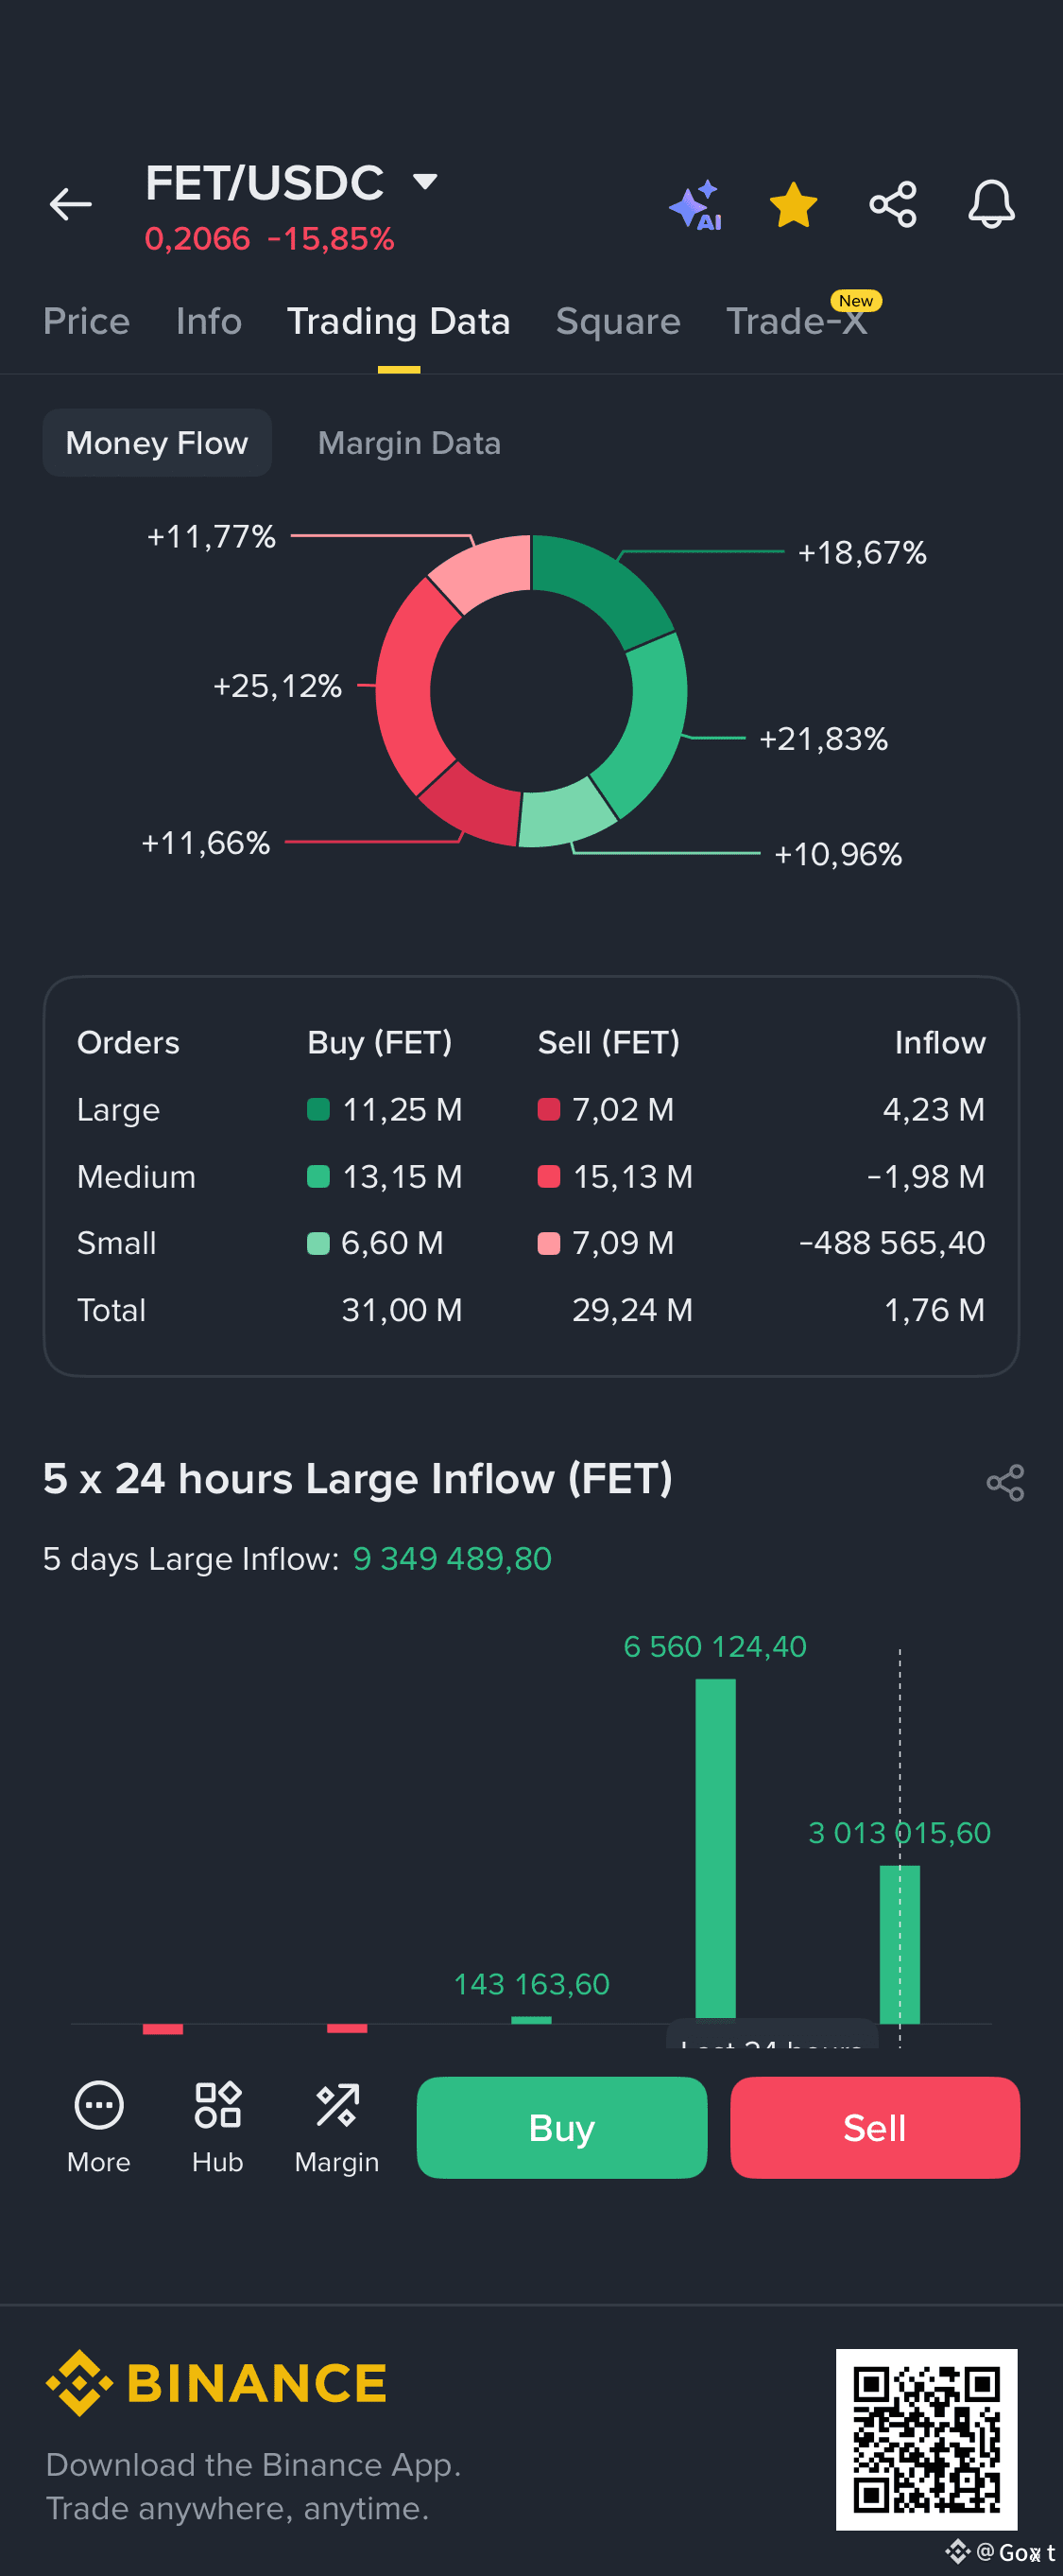The height and width of the screenshot is (2576, 1063).
Task: Open the AI analysis sparkle icon
Action: pyautogui.click(x=695, y=205)
